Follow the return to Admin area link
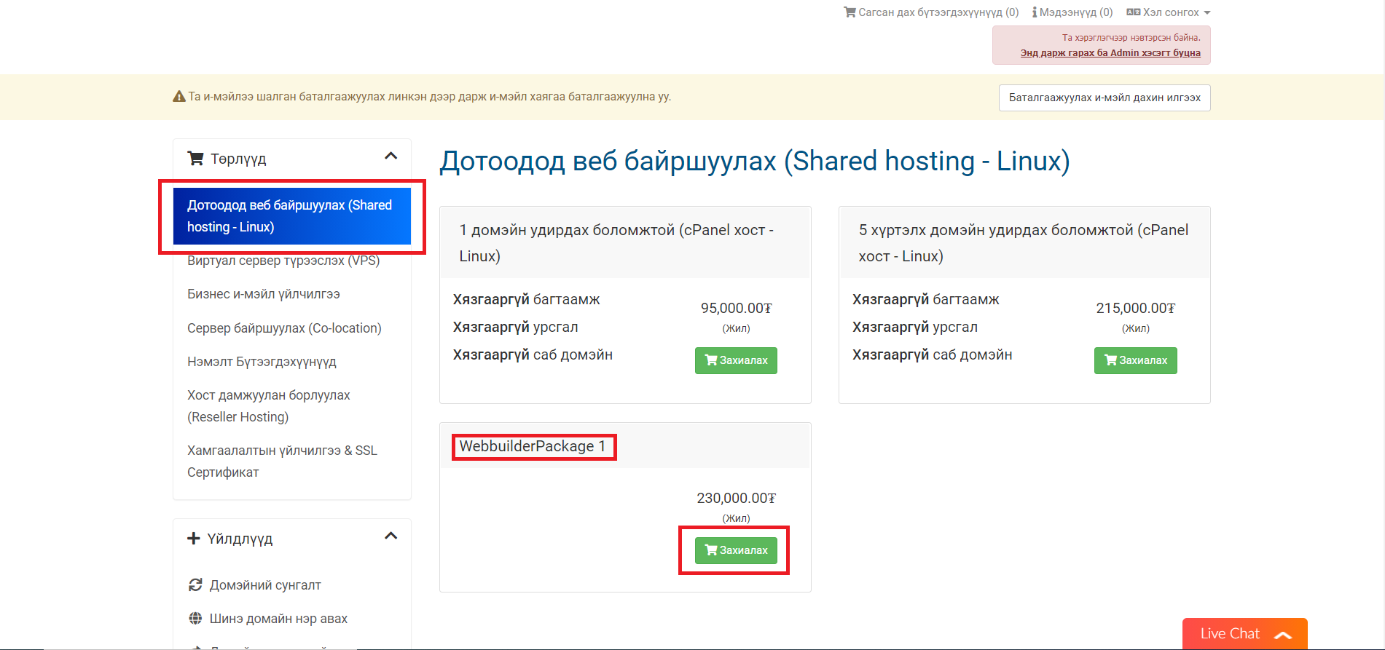 click(x=1110, y=52)
